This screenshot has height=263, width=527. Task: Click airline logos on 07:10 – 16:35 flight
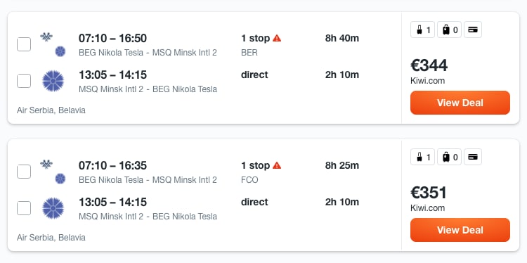click(53, 172)
